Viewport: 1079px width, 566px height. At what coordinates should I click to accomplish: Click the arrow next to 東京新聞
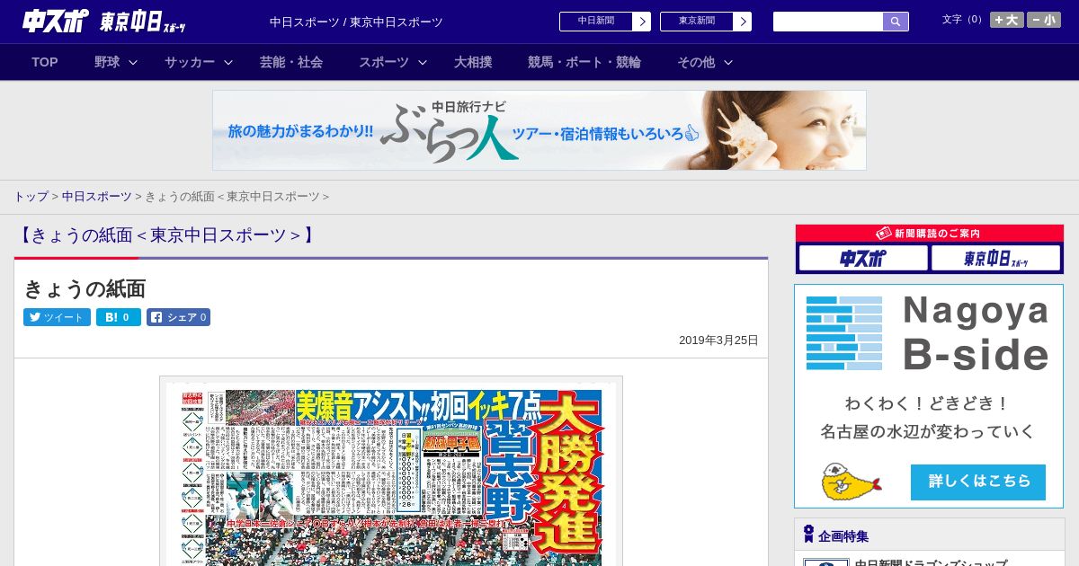742,22
